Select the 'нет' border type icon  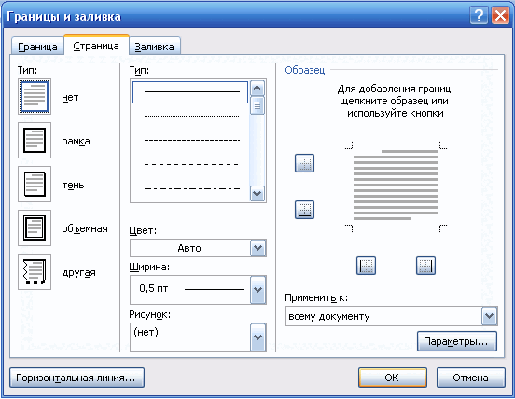(35, 96)
